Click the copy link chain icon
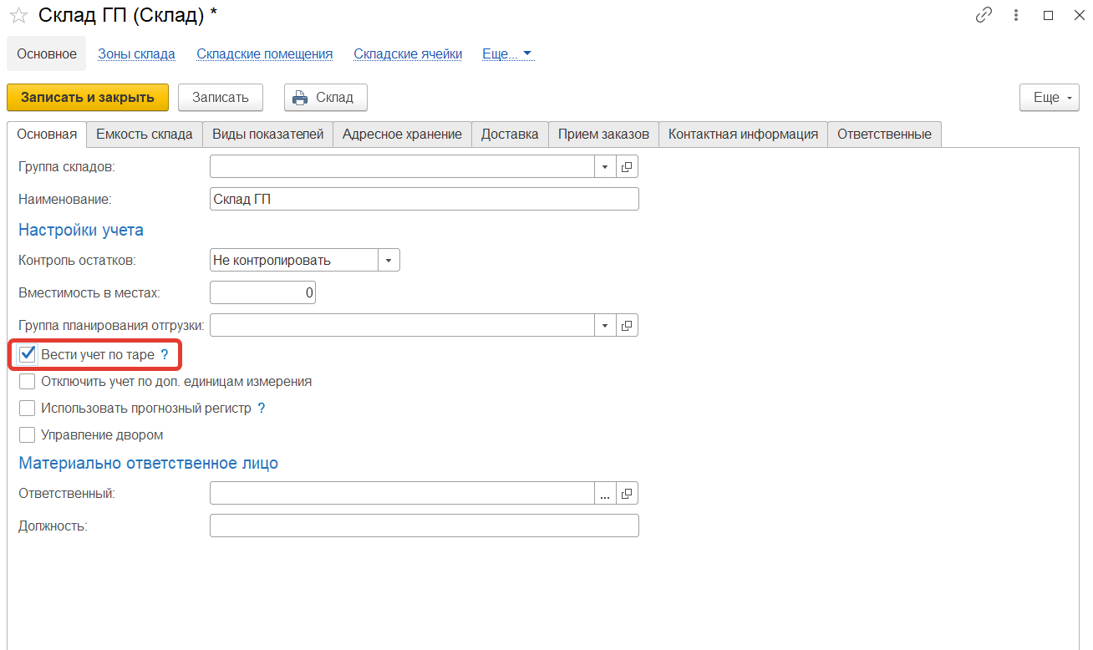 (x=984, y=15)
